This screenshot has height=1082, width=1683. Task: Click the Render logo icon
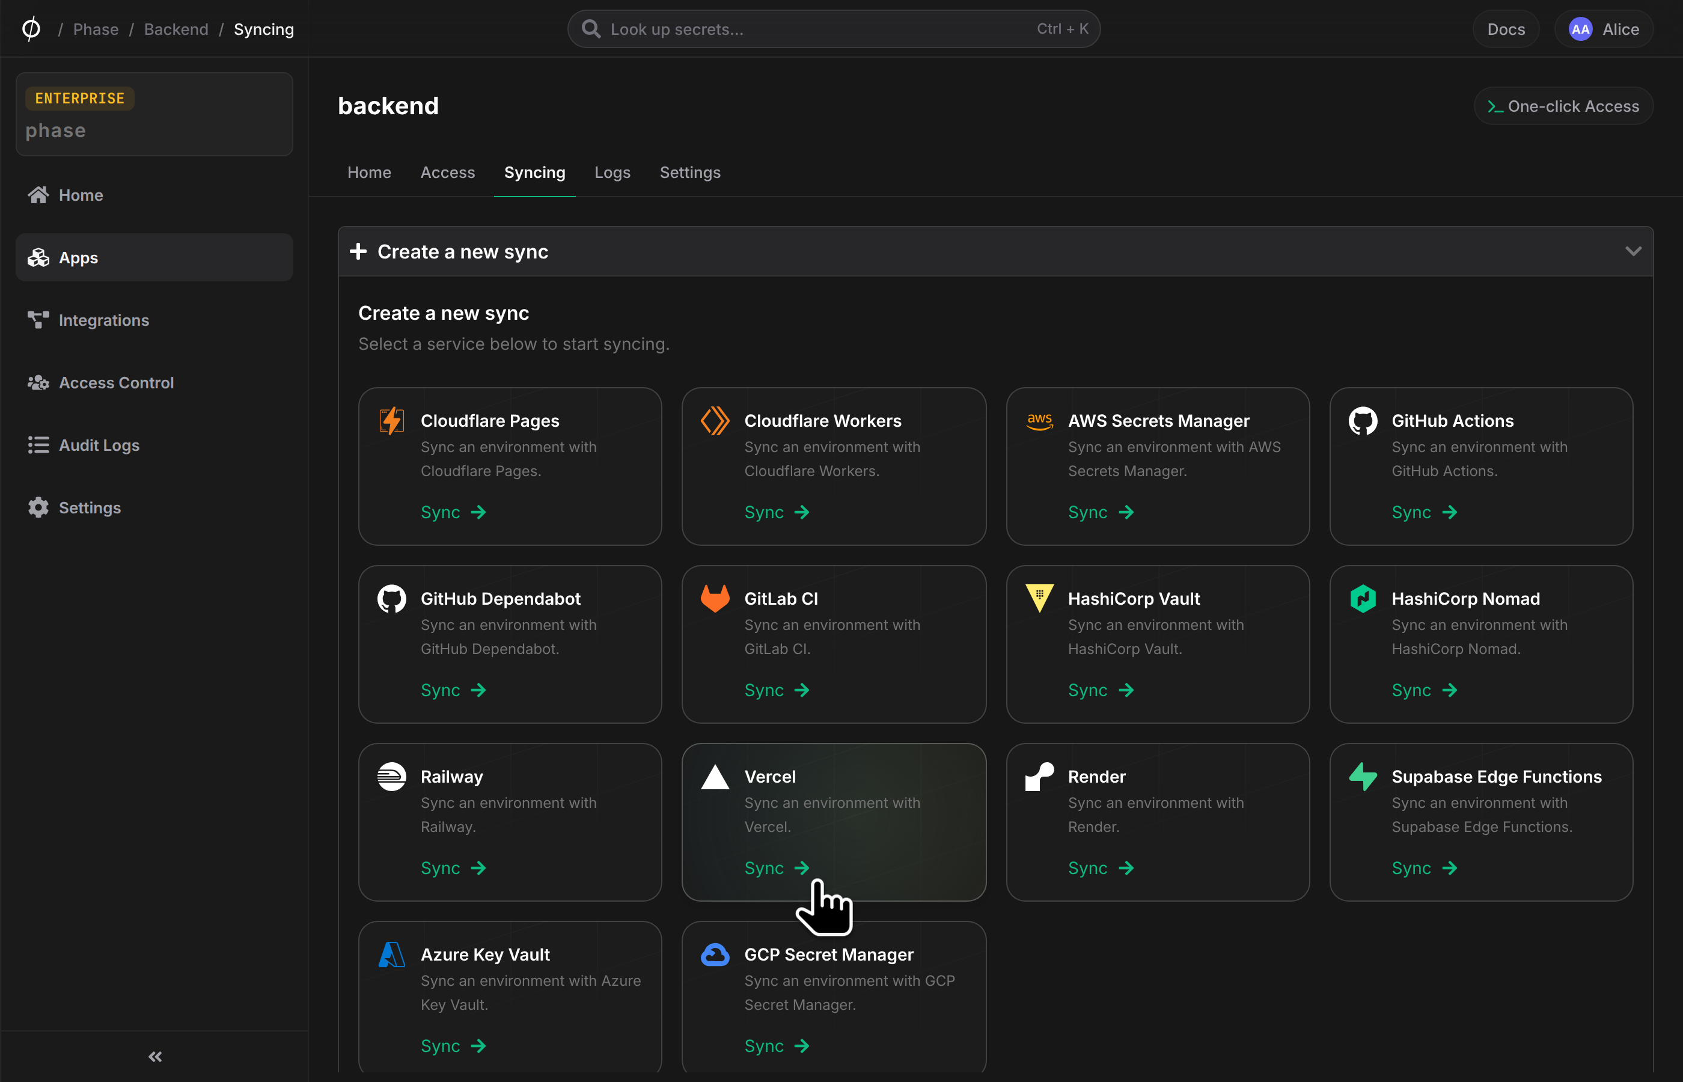(x=1040, y=777)
